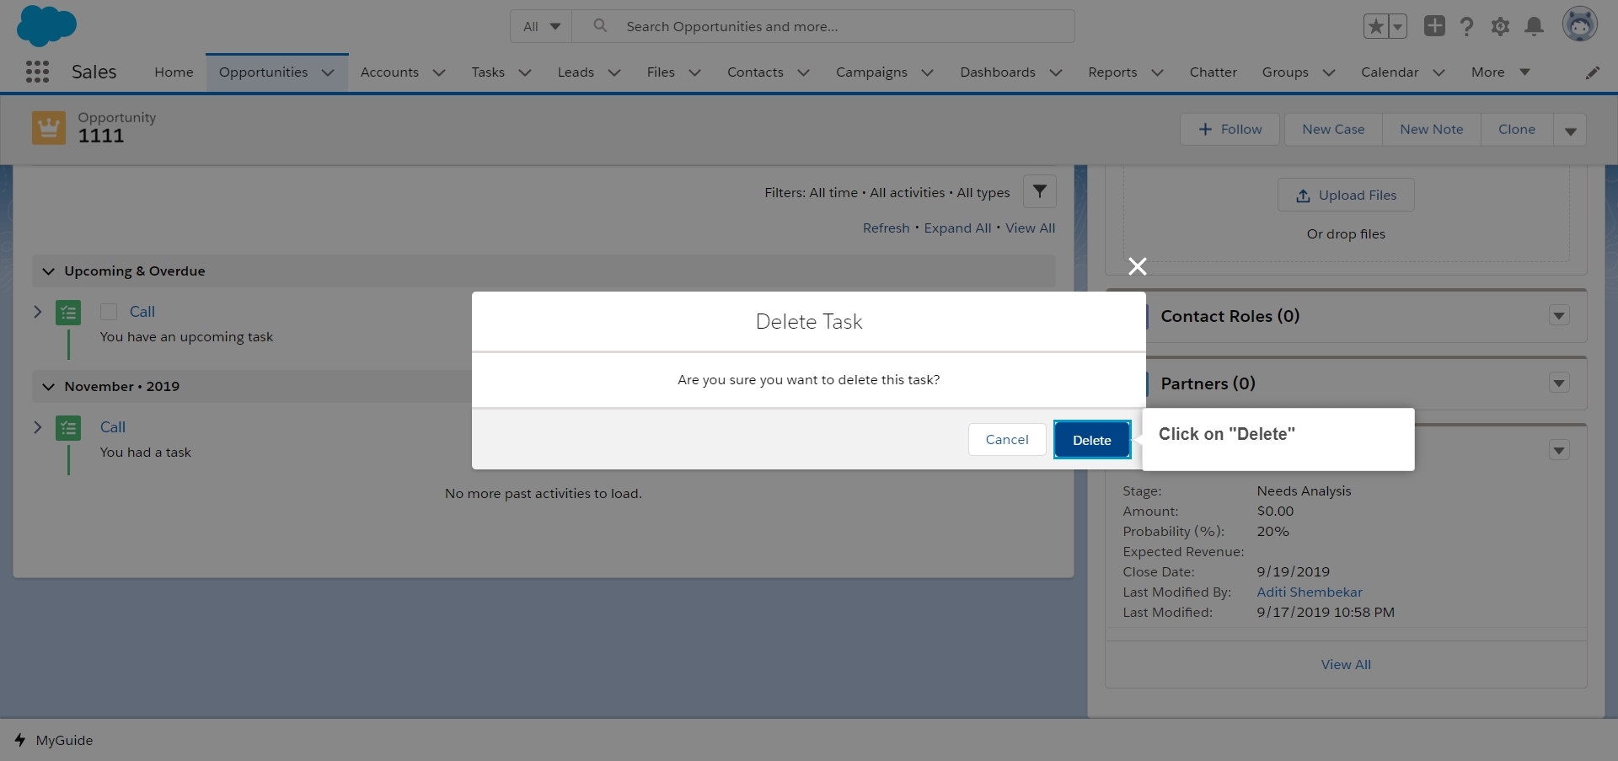This screenshot has width=1618, height=761.
Task: Click the activity timeline View All link
Action: pos(1030,228)
